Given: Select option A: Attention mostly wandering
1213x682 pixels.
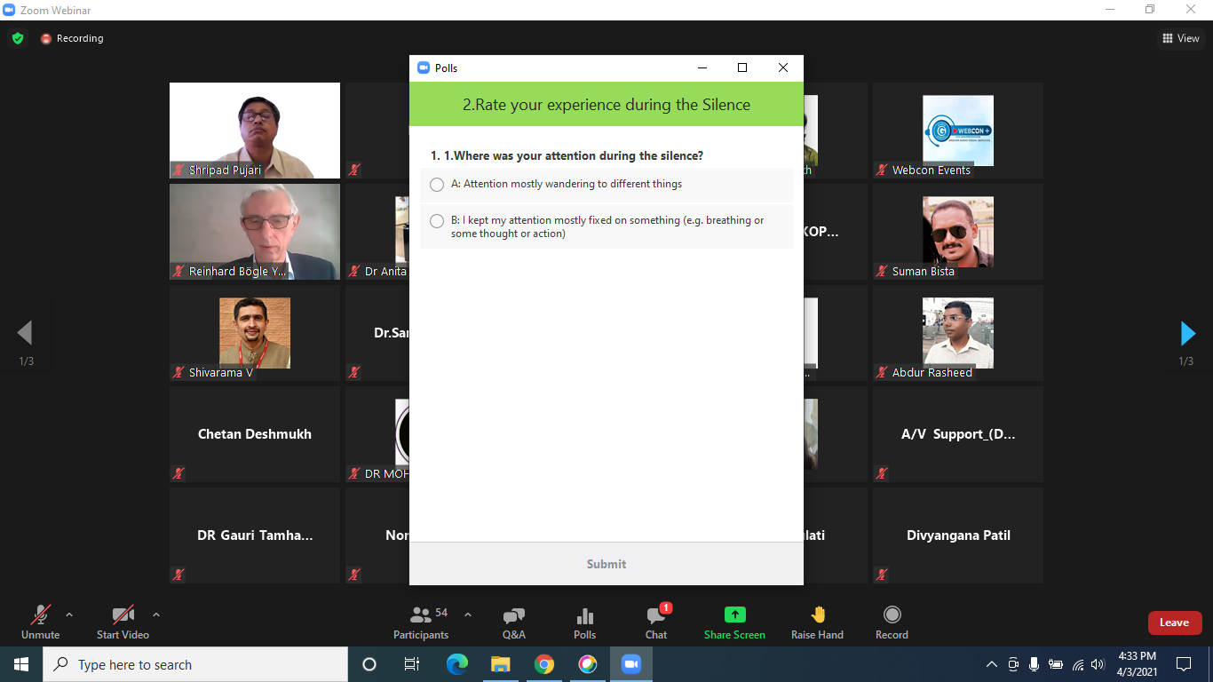Looking at the screenshot, I should 437,185.
